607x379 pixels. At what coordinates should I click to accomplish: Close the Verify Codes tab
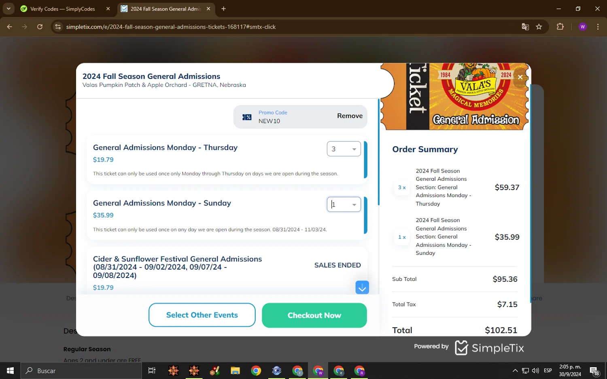(108, 8)
